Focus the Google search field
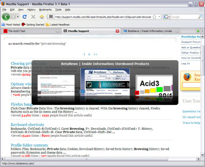The width and height of the screenshot is (205, 167). (184, 17)
